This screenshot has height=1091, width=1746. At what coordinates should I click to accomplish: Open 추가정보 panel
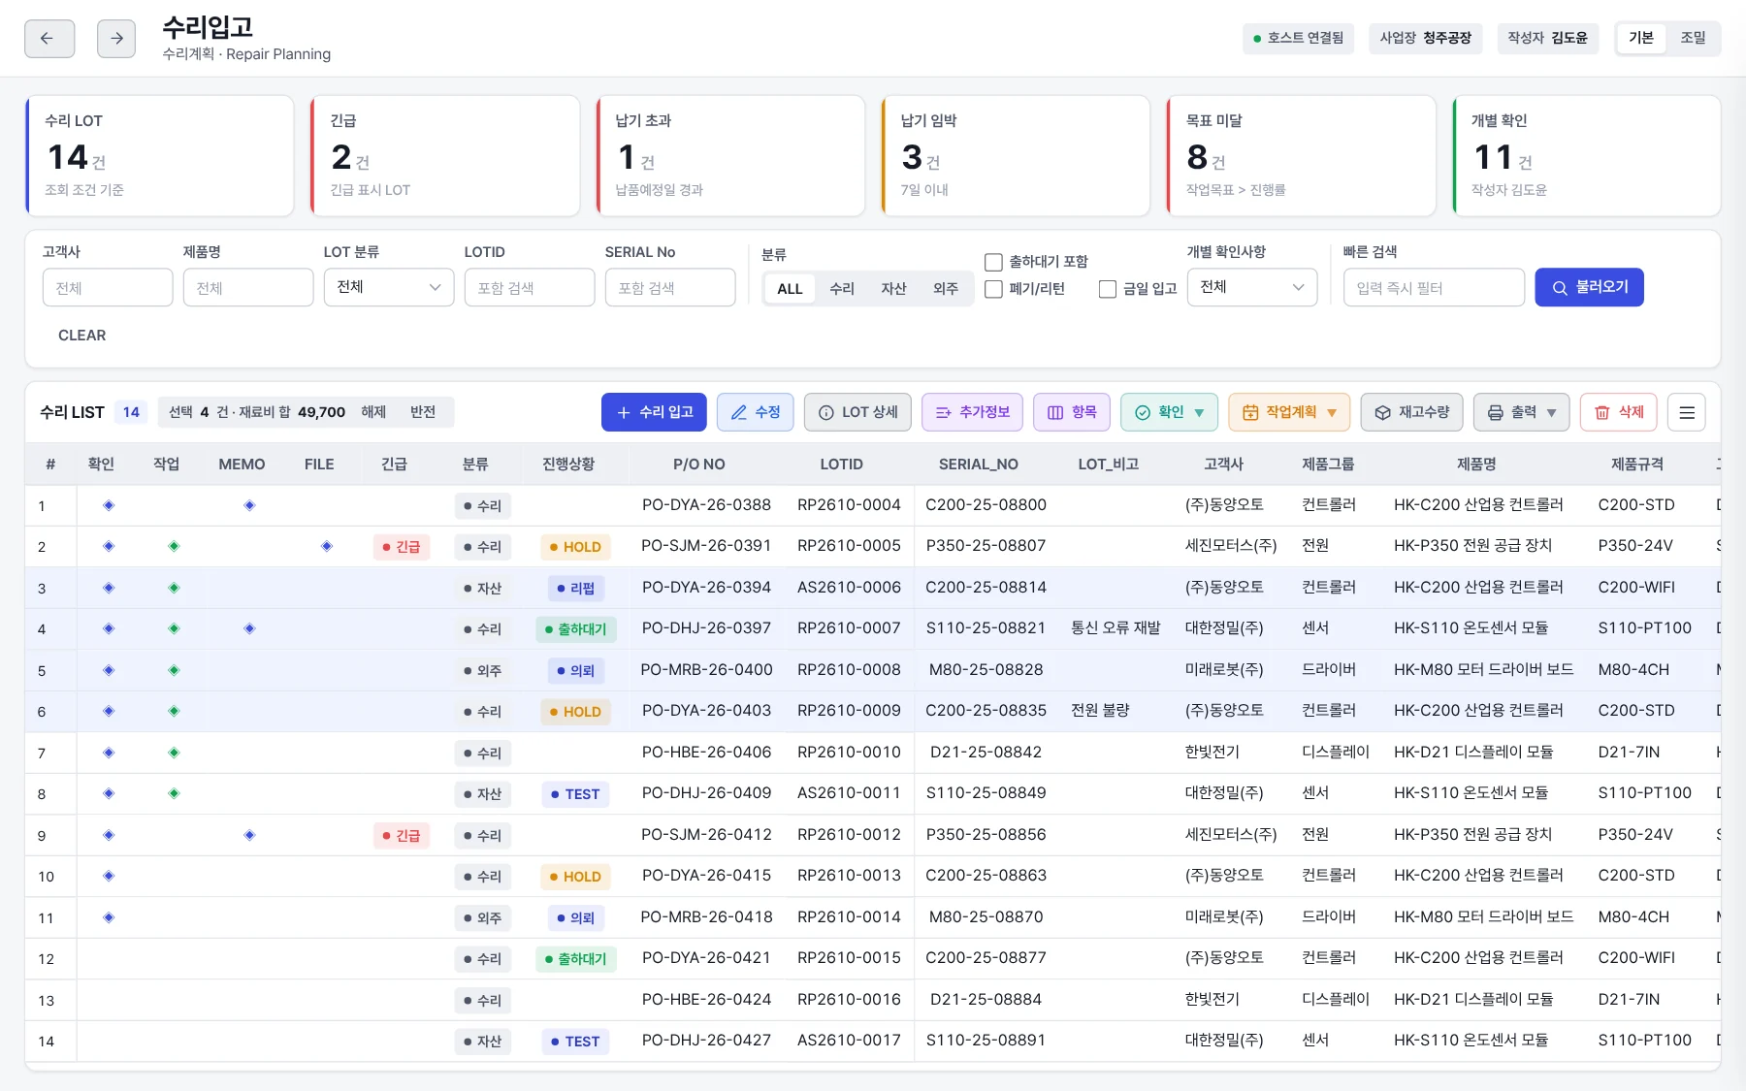coord(973,412)
